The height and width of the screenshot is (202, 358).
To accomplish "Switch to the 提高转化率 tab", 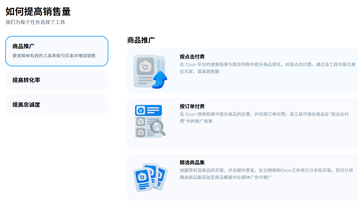I will [57, 80].
